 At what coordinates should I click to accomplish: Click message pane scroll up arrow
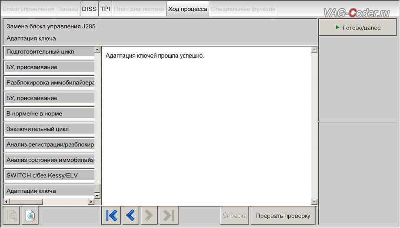pyautogui.click(x=314, y=50)
